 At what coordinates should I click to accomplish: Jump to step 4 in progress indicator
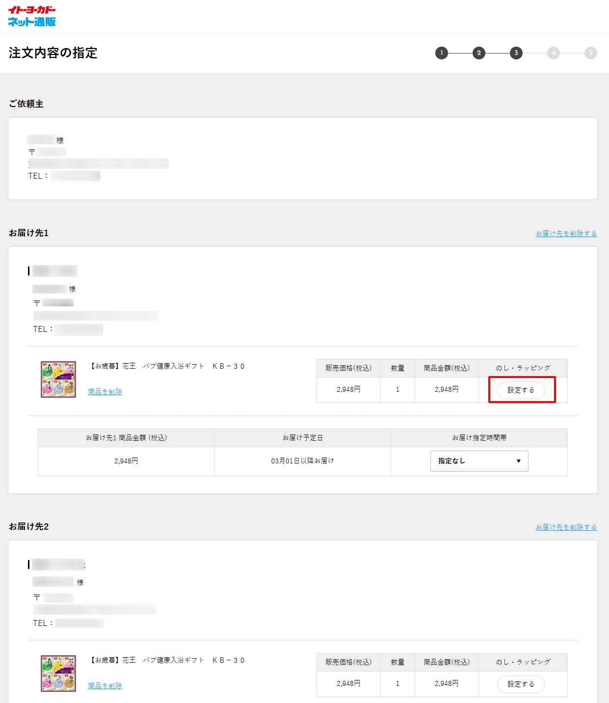coord(553,53)
